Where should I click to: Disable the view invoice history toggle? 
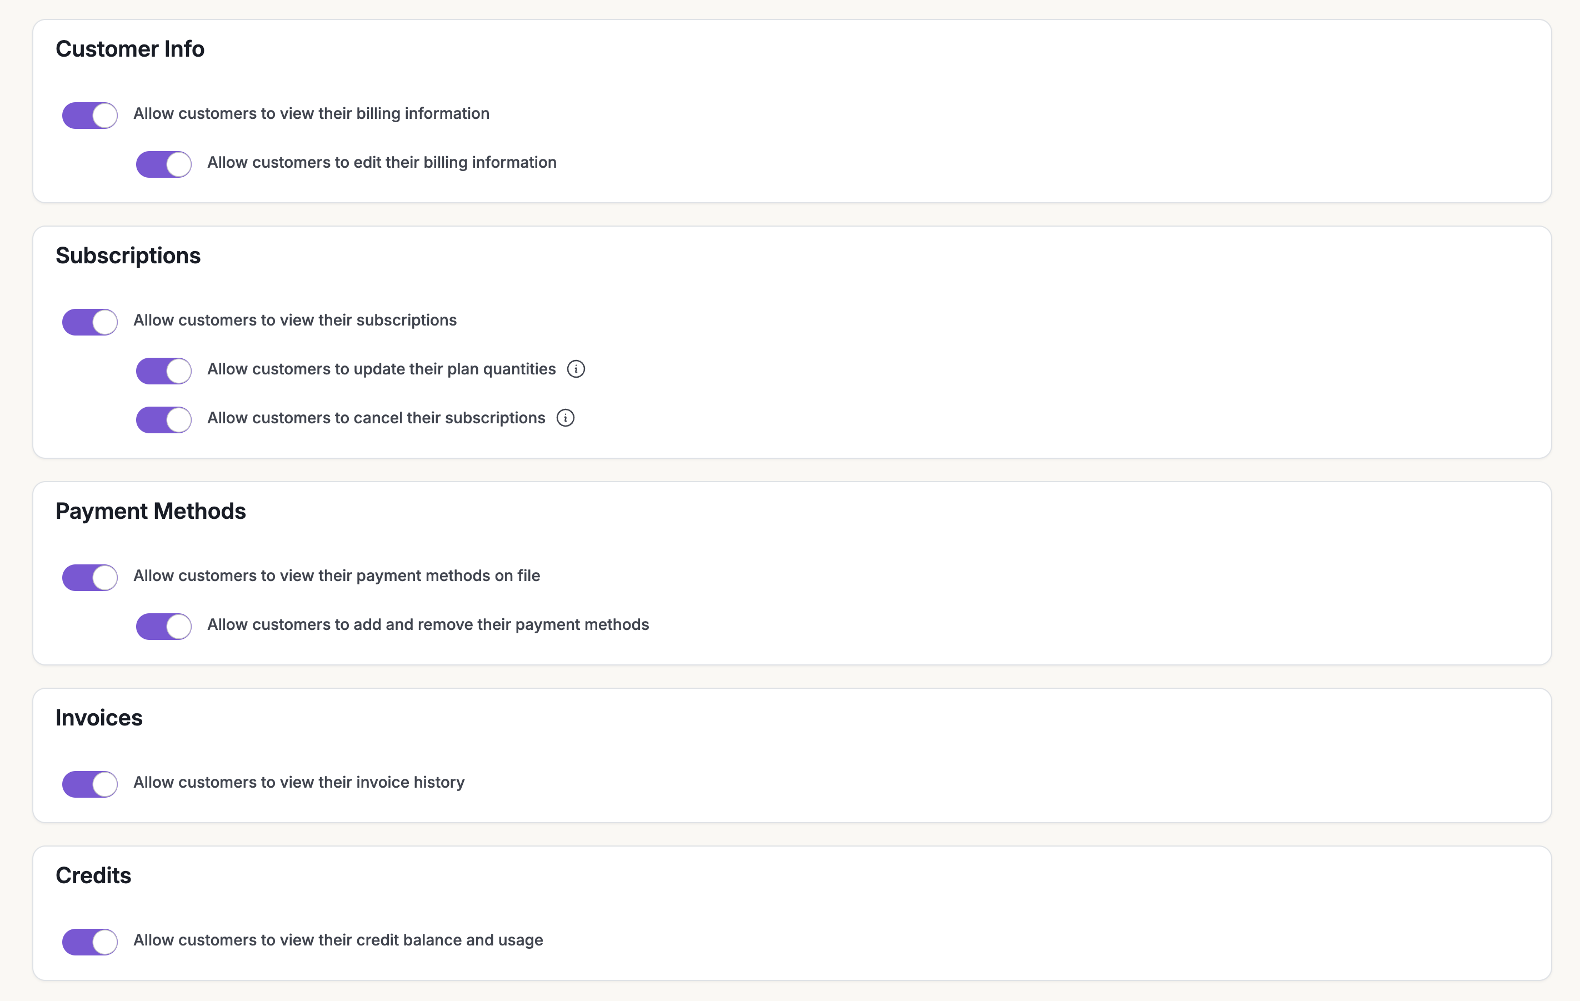click(90, 784)
